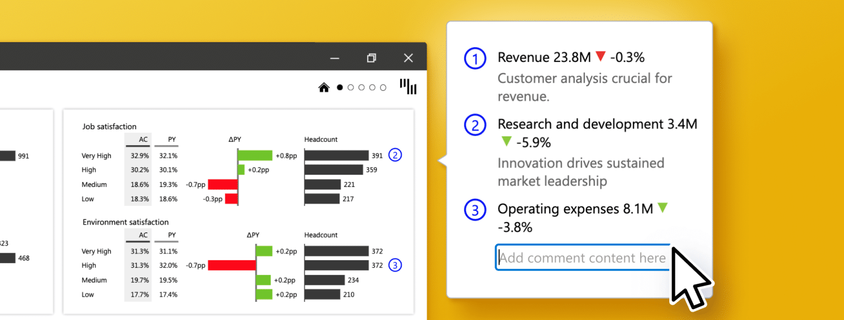Click the home icon in report navigation

324,87
